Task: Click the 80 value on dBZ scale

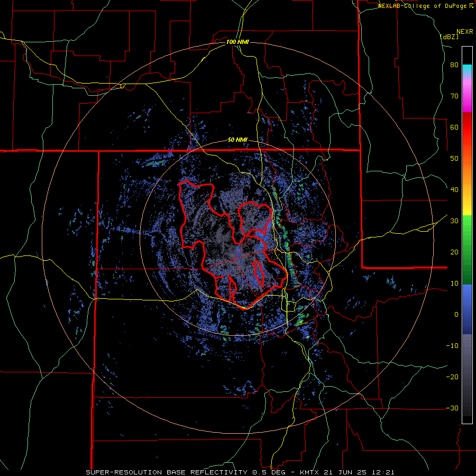Action: (x=454, y=65)
